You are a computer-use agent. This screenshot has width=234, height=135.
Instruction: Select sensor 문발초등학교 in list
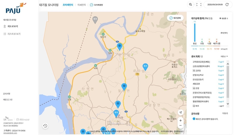(208, 75)
